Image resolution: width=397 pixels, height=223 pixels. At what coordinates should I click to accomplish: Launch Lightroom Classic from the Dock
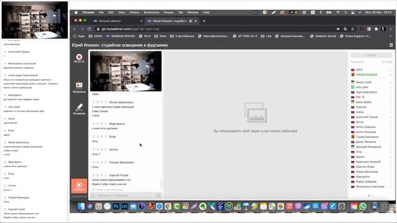click(125, 206)
